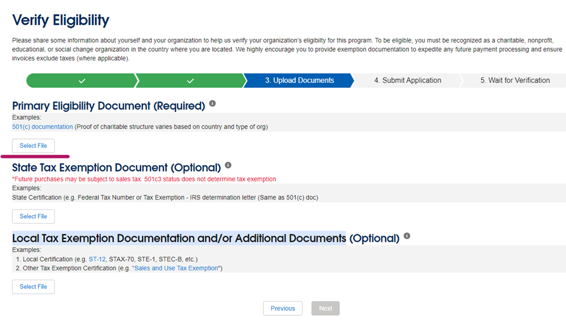Click the red sales tax warning text
The width and height of the screenshot is (566, 332).
[144, 179]
